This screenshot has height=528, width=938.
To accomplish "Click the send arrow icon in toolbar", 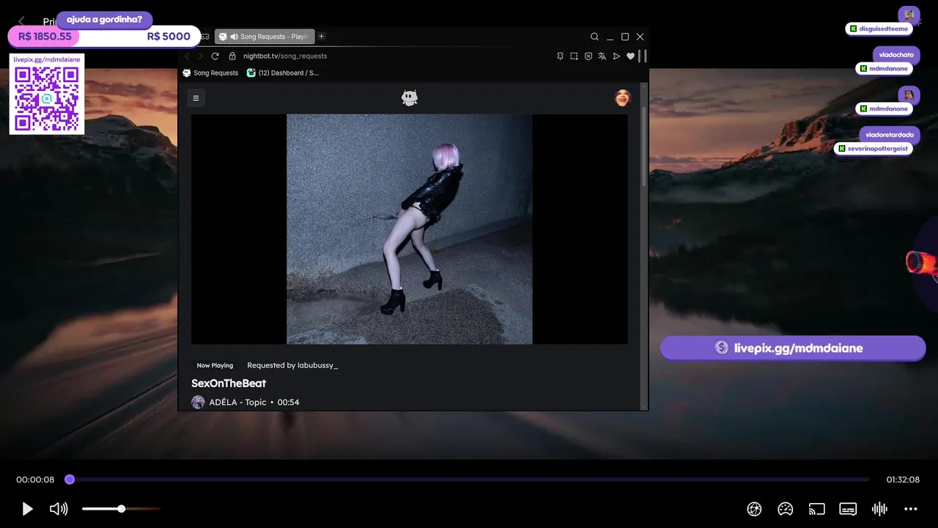I will click(x=616, y=56).
